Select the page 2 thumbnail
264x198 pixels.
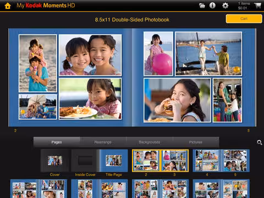pyautogui.click(x=146, y=161)
